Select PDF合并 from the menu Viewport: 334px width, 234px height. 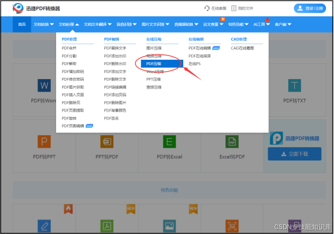(69, 48)
